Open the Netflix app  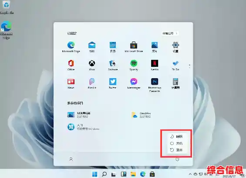click(x=155, y=65)
